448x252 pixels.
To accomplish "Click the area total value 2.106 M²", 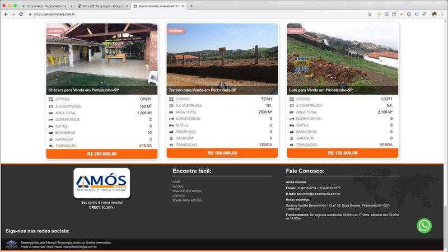I will pos(385,113).
